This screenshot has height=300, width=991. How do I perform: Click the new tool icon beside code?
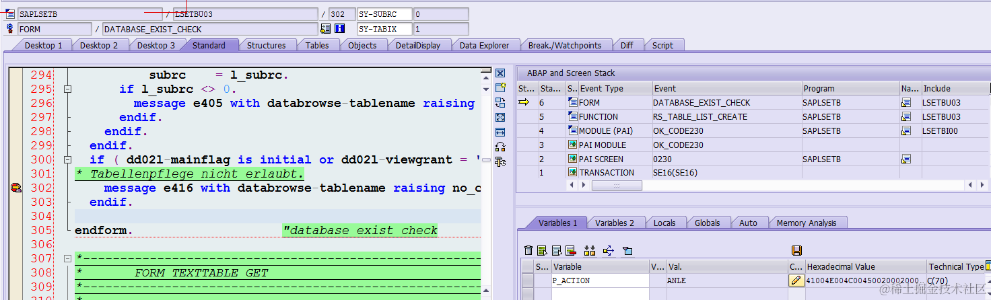[500, 87]
